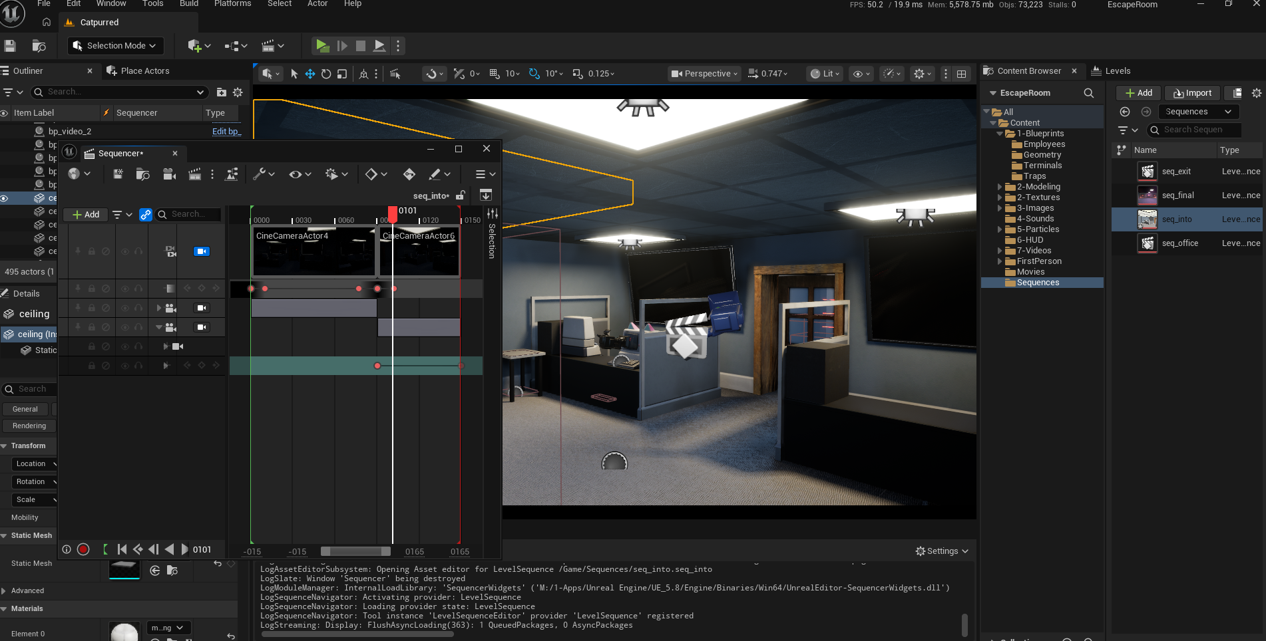This screenshot has width=1266, height=641.
Task: Click the Sequencer record red circle button
Action: 83,549
